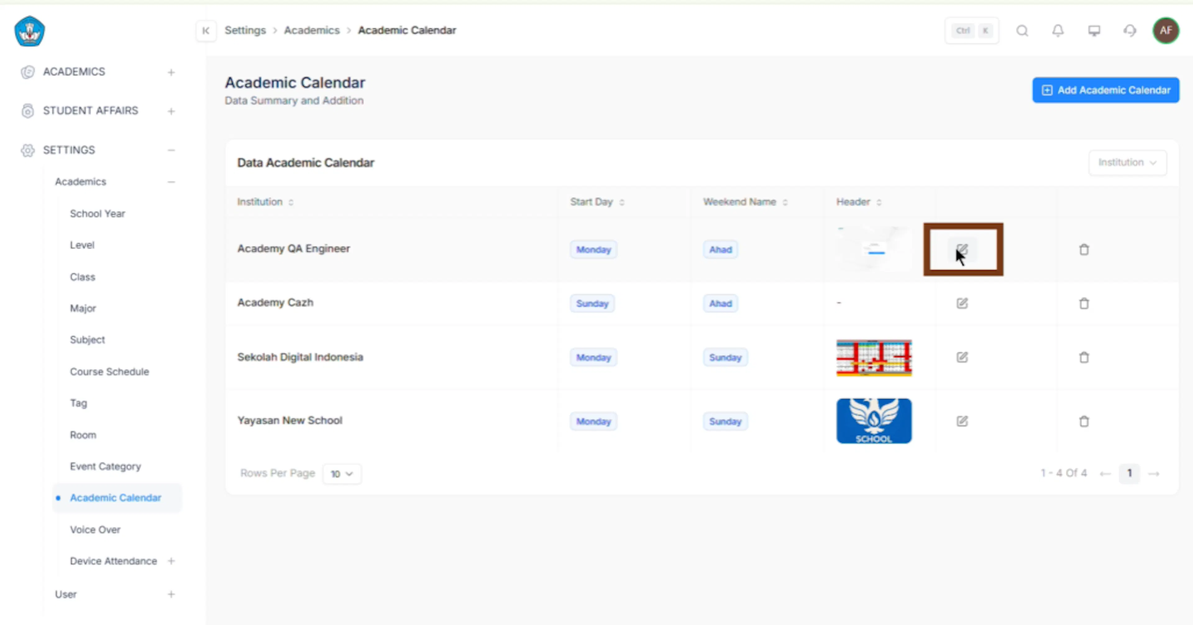This screenshot has width=1193, height=625.
Task: Delete the Academy Cazh calendar row
Action: tap(1084, 303)
